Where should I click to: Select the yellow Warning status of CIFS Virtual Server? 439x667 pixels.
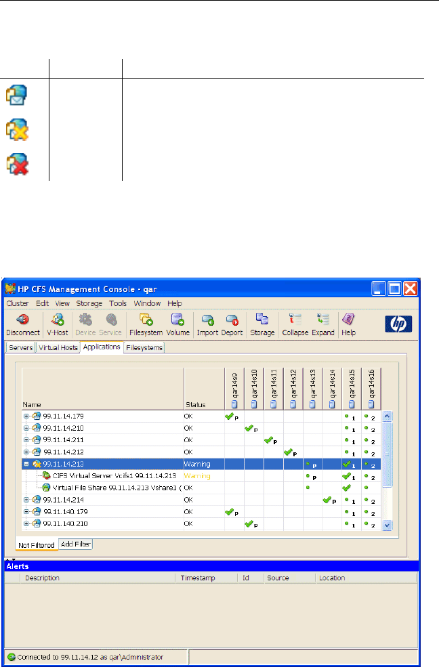(197, 475)
